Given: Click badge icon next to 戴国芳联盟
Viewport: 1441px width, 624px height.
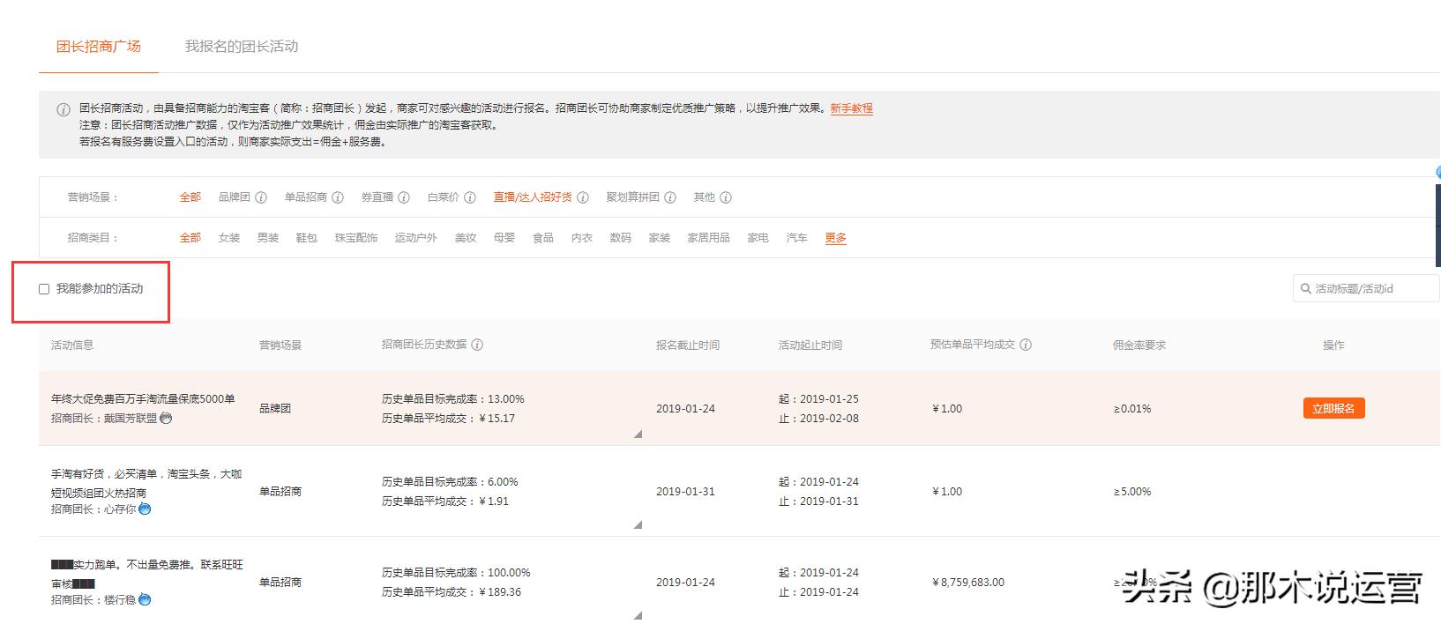Looking at the screenshot, I should click(166, 418).
